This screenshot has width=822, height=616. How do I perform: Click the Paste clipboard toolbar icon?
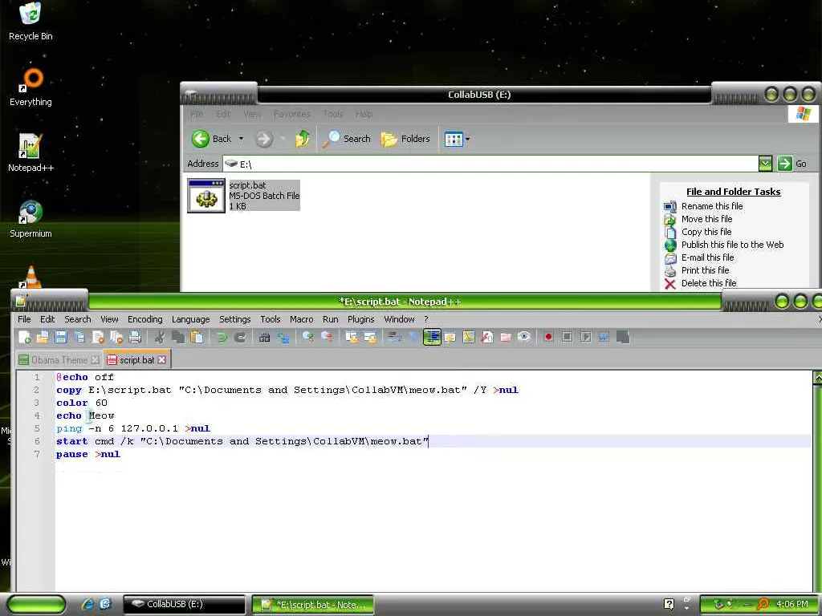197,338
